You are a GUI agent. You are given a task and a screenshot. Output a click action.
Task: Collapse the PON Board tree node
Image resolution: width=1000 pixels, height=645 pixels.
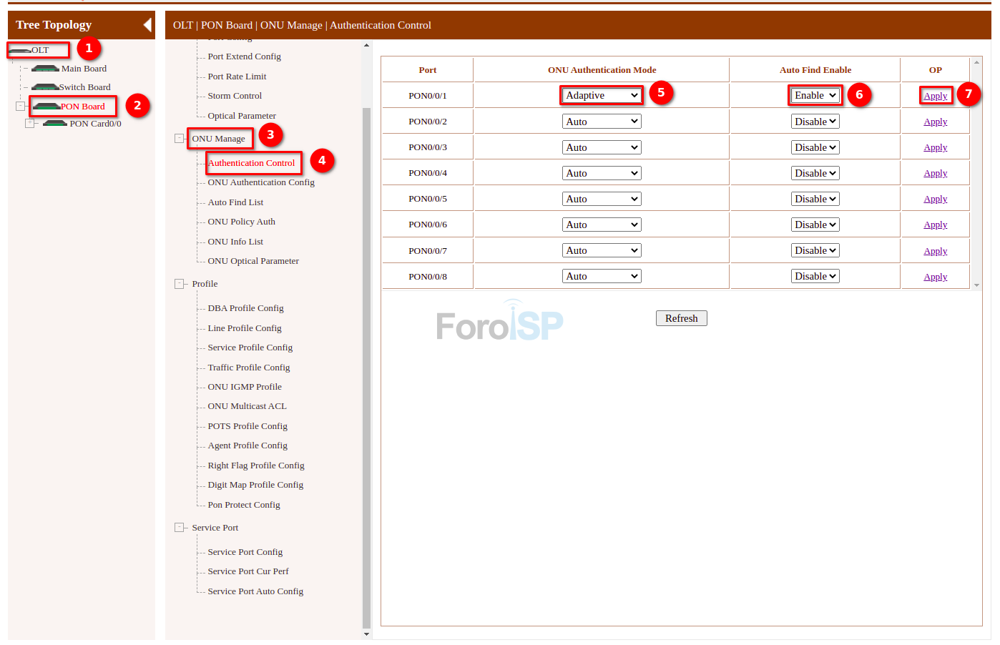20,107
